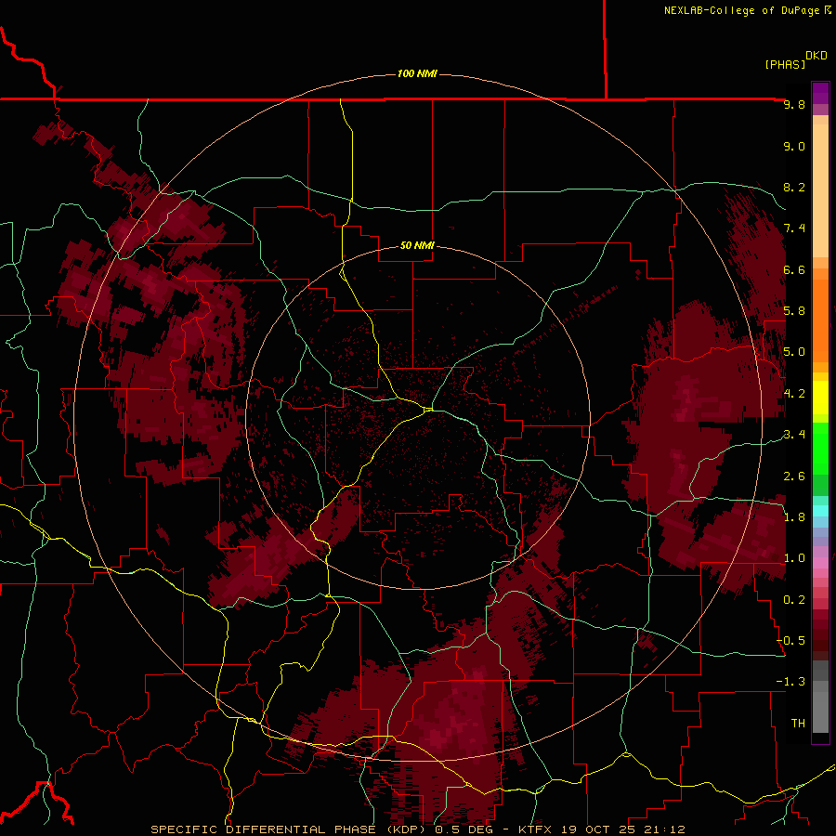Click the 9.0 scale value
Screen dimensions: 836x836
(x=794, y=146)
